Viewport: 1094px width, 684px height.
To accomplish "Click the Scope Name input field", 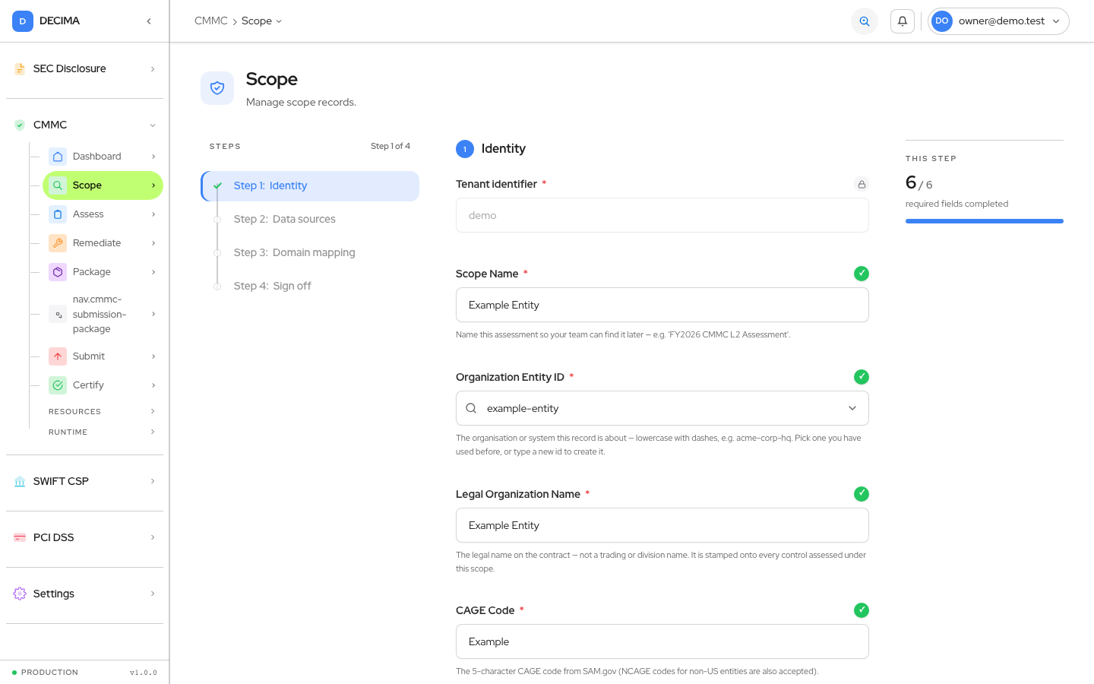I will (662, 305).
